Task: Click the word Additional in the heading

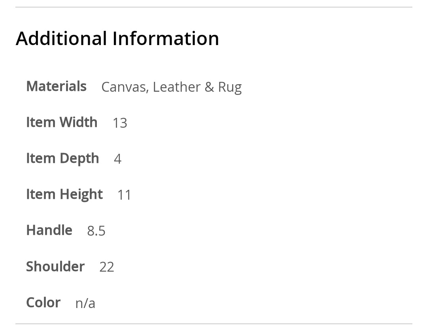Action: pos(61,39)
